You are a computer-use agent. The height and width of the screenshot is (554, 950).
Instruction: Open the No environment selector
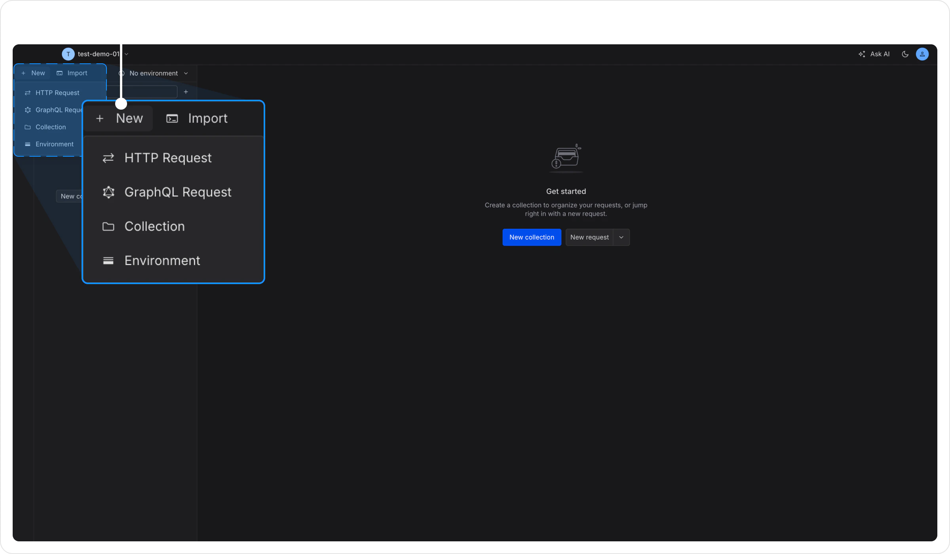(154, 74)
